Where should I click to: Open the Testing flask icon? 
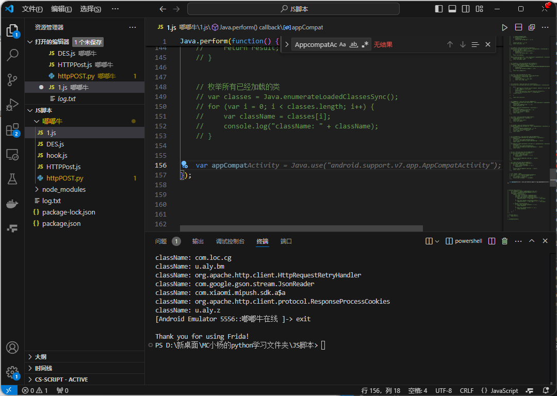(x=12, y=179)
